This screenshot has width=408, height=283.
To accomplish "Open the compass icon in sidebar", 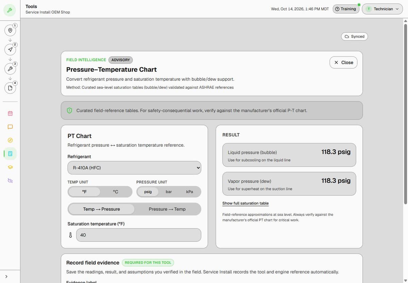I will coord(10,140).
